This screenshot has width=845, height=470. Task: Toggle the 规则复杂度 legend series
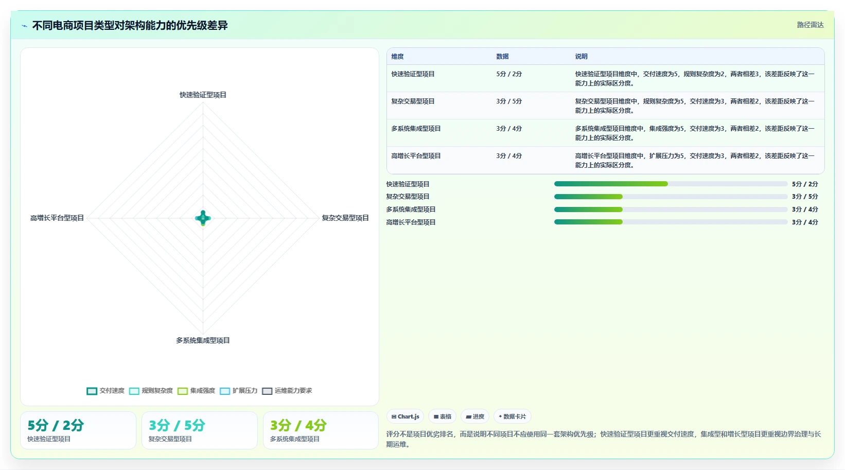tap(151, 391)
